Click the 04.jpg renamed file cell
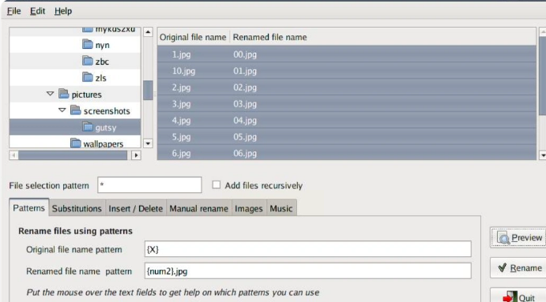 click(245, 120)
